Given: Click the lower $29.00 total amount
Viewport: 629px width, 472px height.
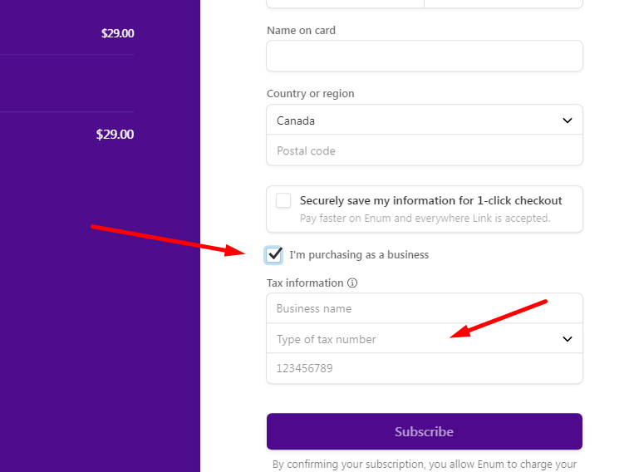Looking at the screenshot, I should pyautogui.click(x=115, y=135).
